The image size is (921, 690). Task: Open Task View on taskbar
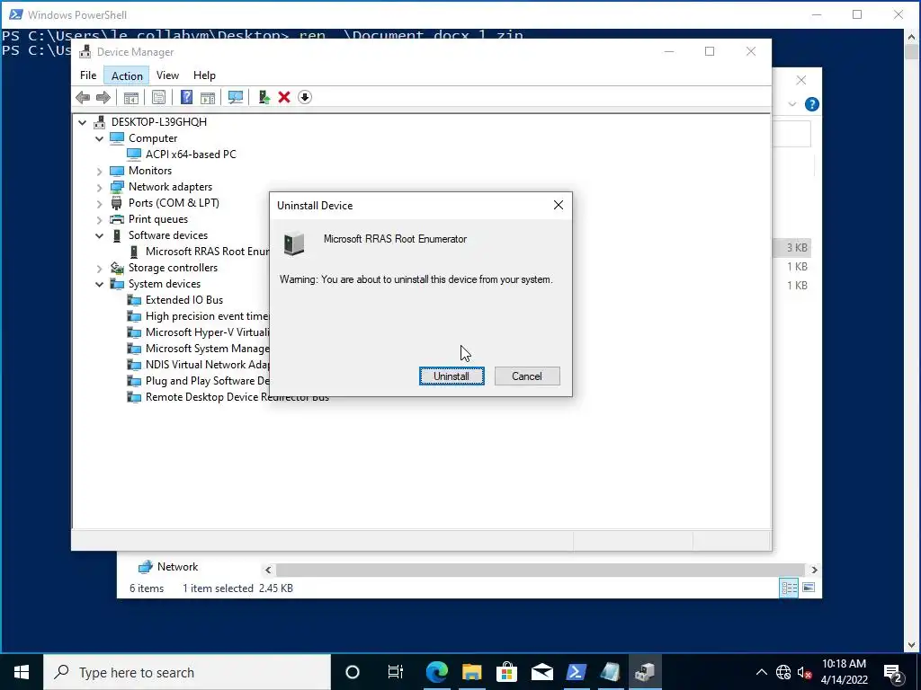396,672
